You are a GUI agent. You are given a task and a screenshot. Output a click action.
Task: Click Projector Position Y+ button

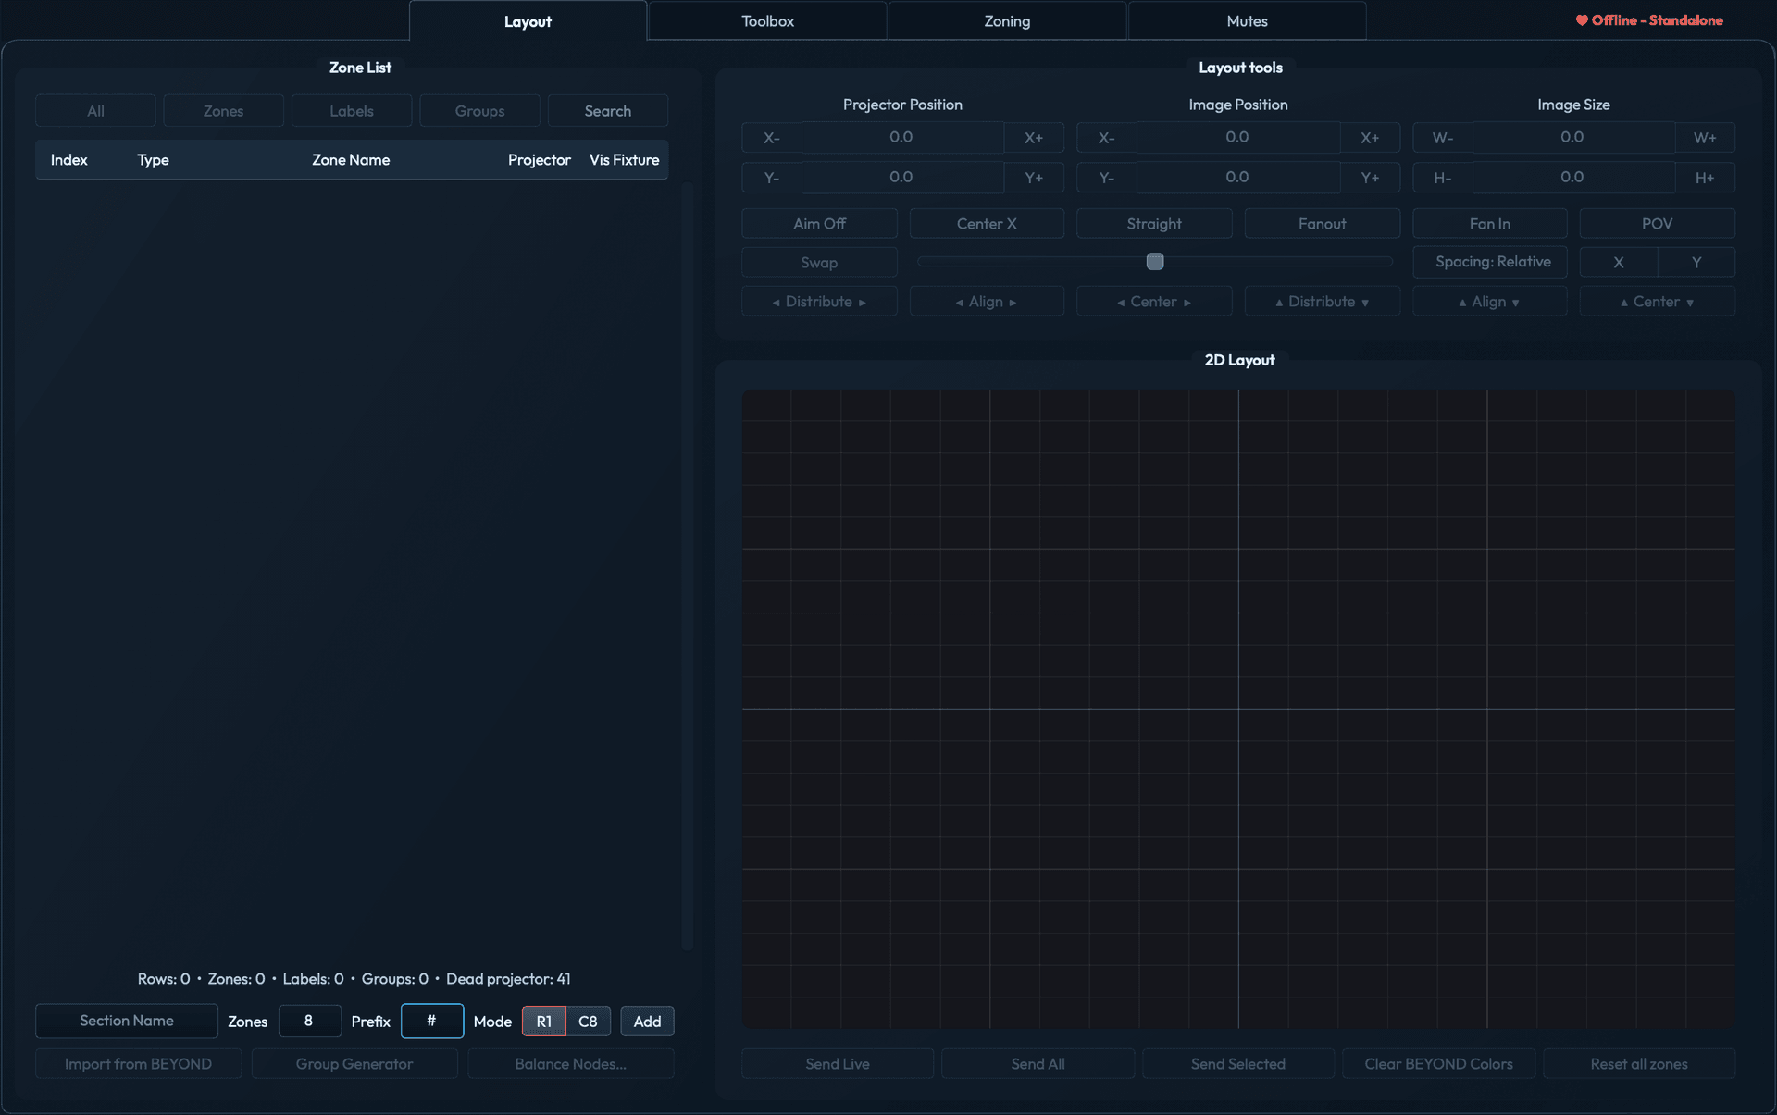1034,178
